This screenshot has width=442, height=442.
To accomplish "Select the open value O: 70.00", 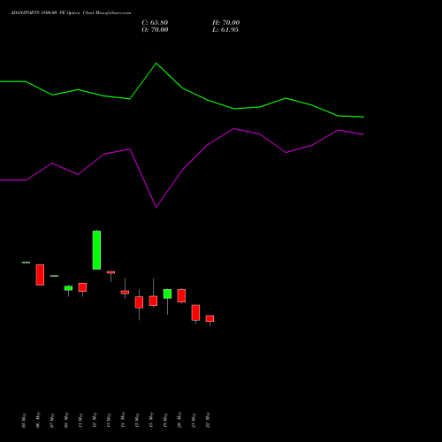I will [x=155, y=30].
